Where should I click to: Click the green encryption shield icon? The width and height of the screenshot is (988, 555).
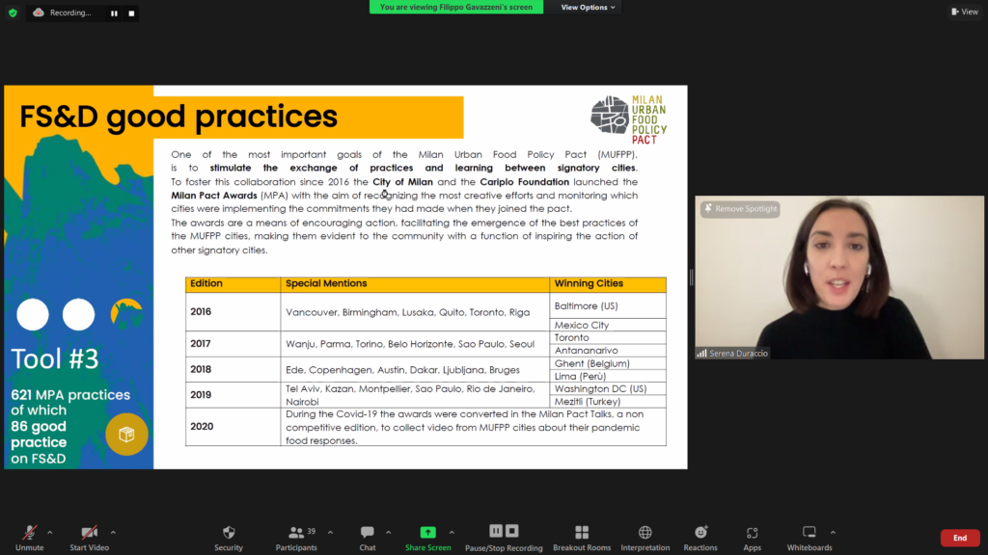(x=13, y=13)
